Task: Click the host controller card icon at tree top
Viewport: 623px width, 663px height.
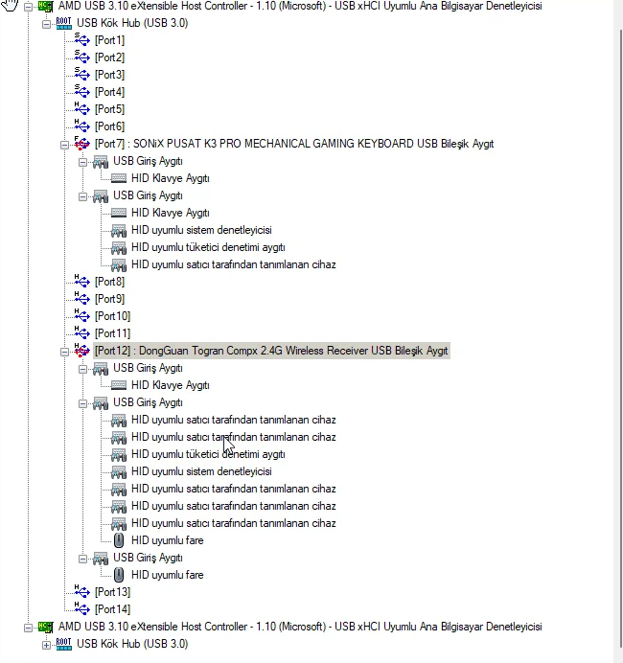Action: [x=45, y=6]
